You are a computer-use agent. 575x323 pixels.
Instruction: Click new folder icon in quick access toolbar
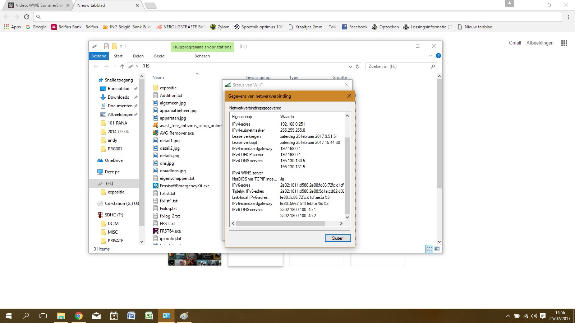(x=114, y=46)
